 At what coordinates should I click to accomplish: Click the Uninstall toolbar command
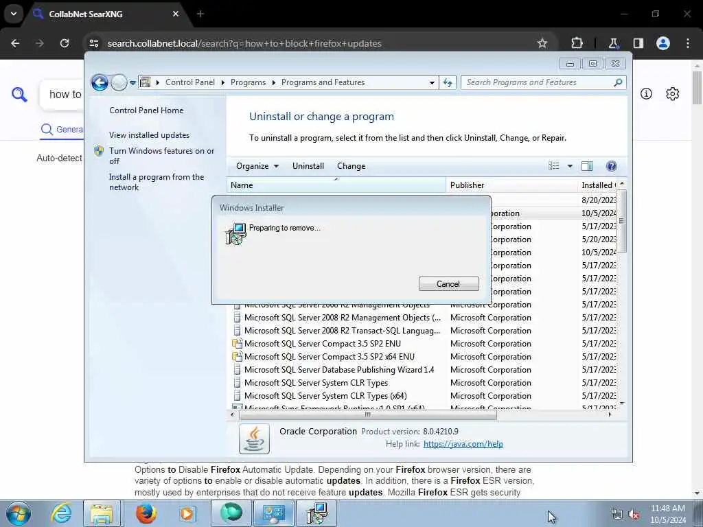[308, 166]
